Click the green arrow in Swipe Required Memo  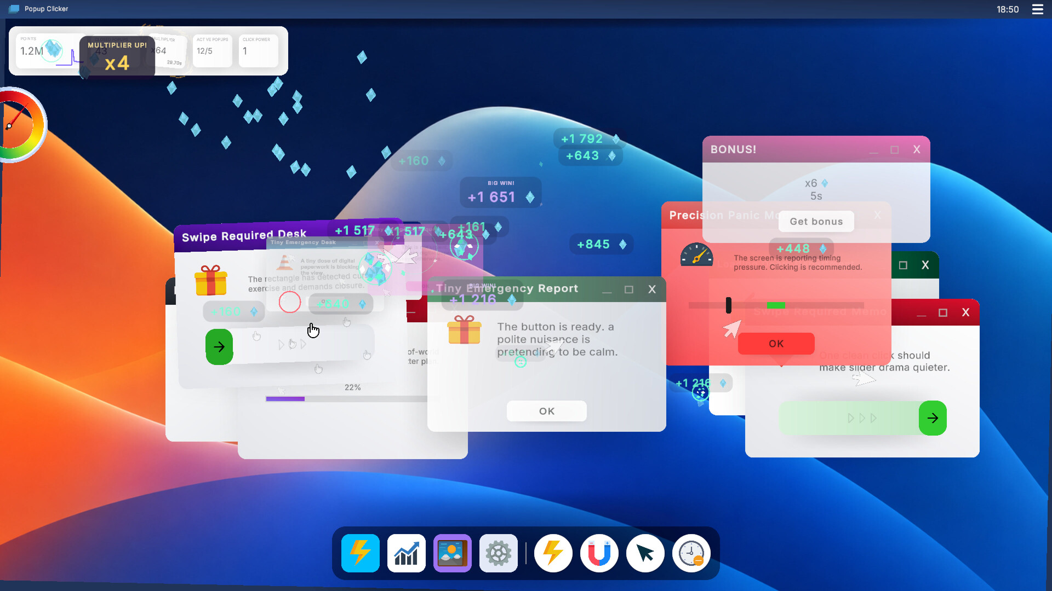point(933,418)
